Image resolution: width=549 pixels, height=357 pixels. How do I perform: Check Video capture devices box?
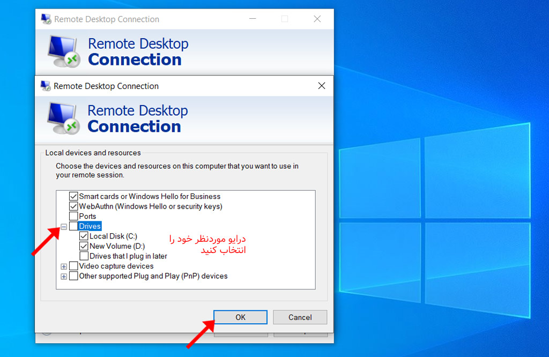(73, 266)
